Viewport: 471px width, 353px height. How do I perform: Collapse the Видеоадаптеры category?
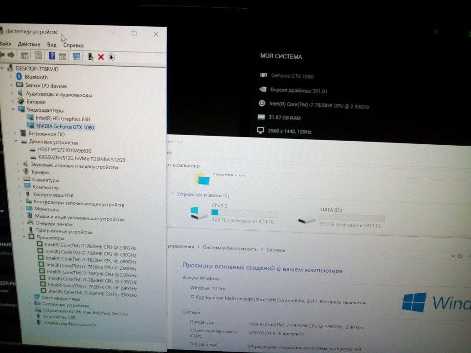pyautogui.click(x=13, y=110)
